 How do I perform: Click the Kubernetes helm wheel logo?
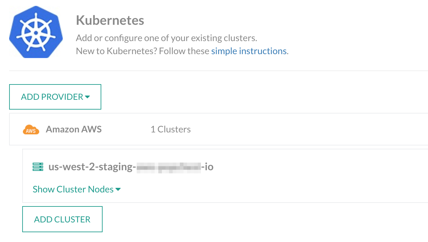[36, 32]
